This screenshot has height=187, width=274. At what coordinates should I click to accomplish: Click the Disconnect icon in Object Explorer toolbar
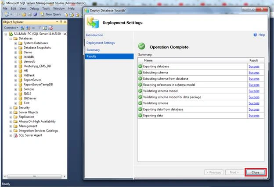pos(28,28)
